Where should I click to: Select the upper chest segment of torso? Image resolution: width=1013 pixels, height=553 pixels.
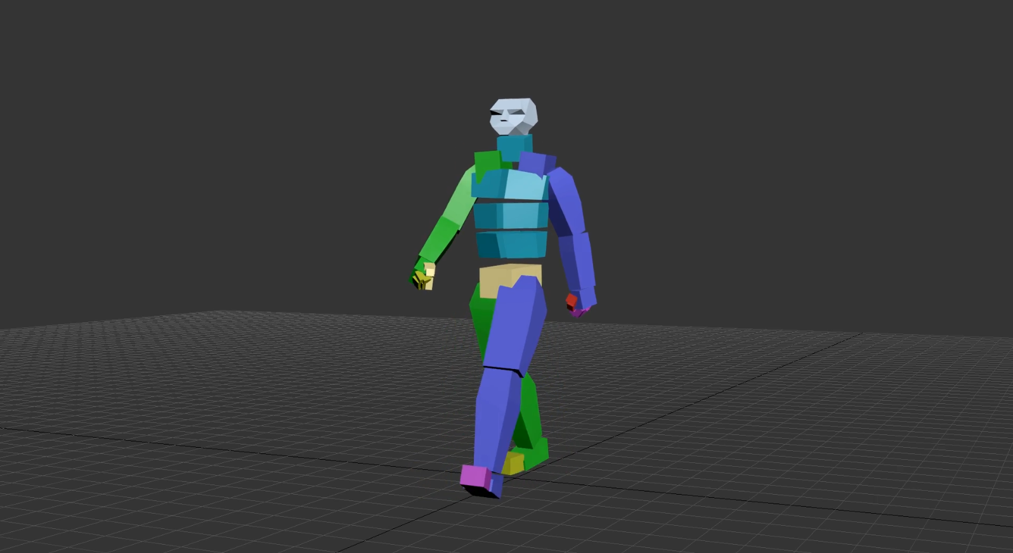510,184
